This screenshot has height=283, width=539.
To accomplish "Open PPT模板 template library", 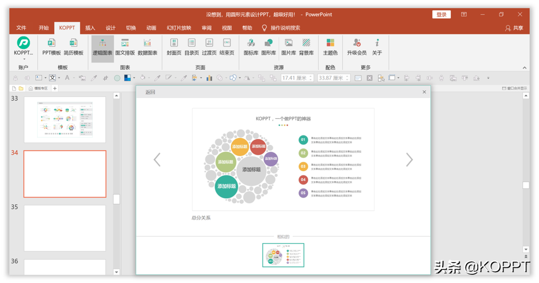I will pyautogui.click(x=51, y=47).
